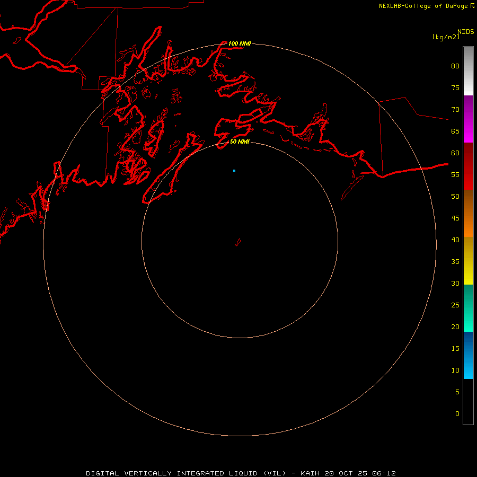The image size is (477, 477).
Task: Click the NEXLAB-College of DuPage watermark
Action: click(x=427, y=6)
